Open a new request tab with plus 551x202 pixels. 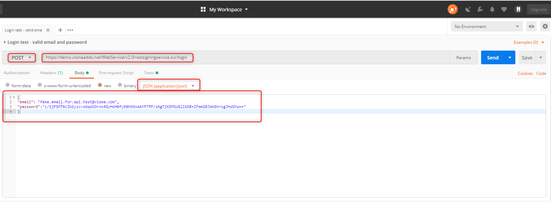tap(60, 30)
